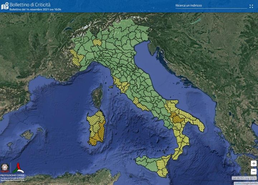The height and width of the screenshot is (185, 258).
Task: Click the 'Bollettino di Criticità' title
Action: pos(30,4)
